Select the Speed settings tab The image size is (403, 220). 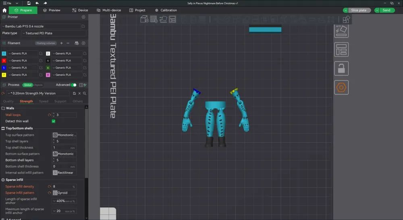tap(44, 101)
